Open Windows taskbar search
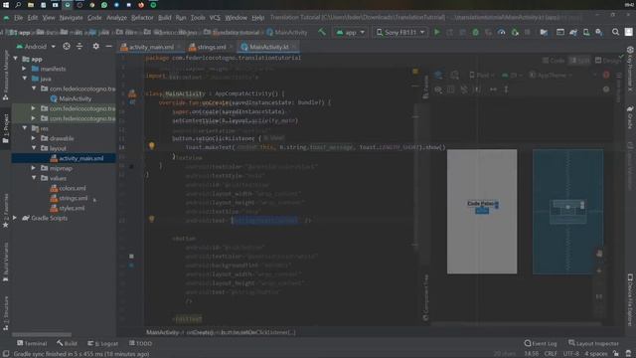 pyautogui.click(x=18, y=5)
